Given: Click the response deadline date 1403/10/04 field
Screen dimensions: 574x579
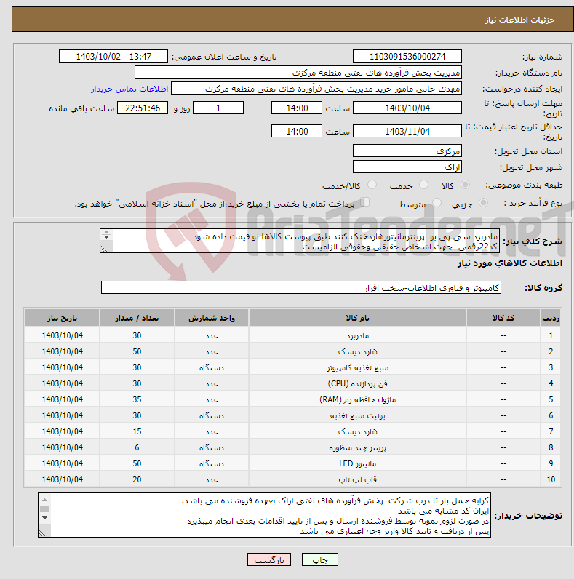Looking at the screenshot, I should (407, 108).
